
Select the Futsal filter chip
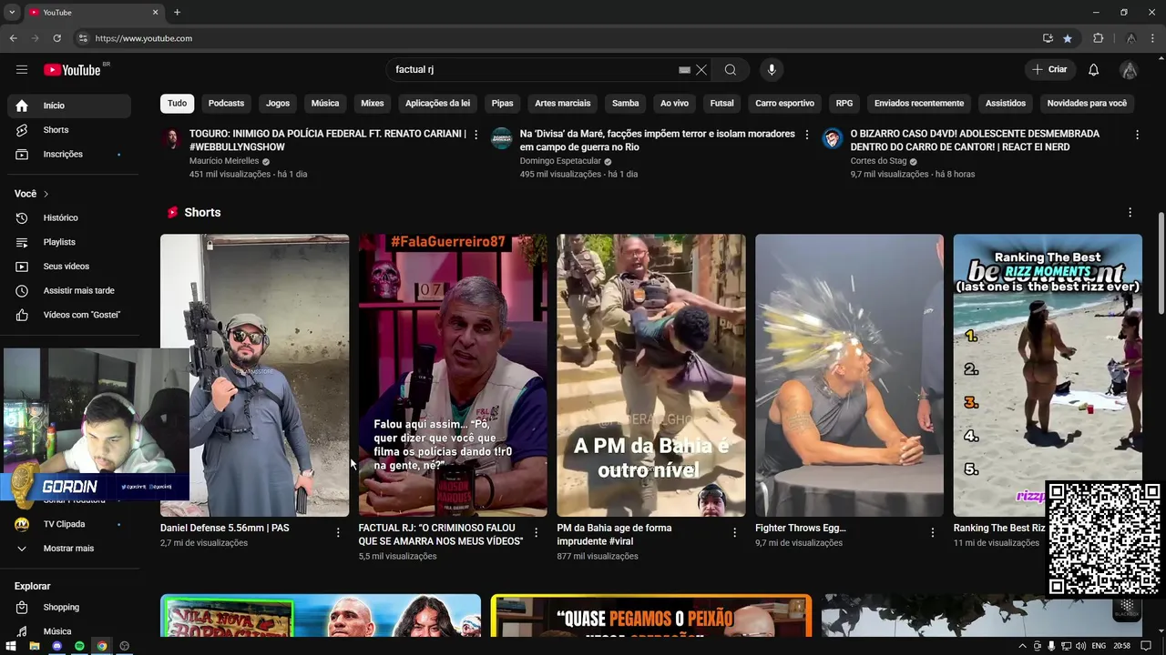(722, 104)
